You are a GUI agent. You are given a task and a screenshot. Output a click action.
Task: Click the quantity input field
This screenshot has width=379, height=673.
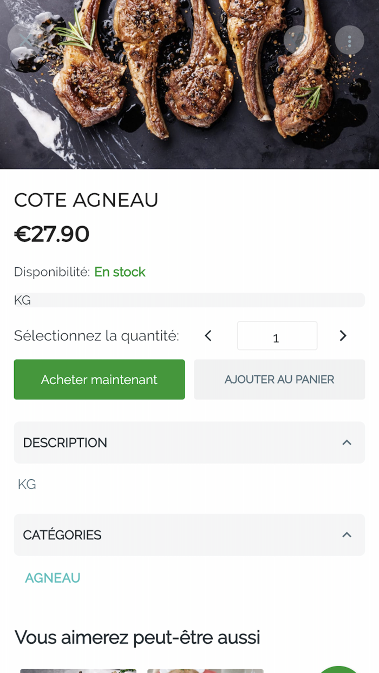tap(277, 336)
